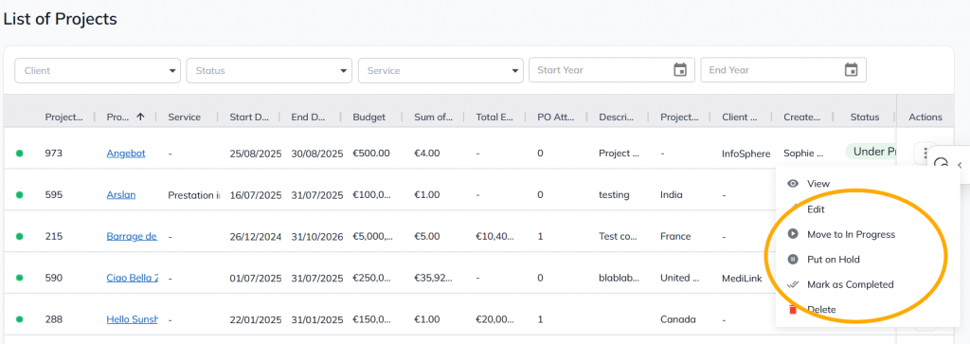This screenshot has height=344, width=970.
Task: Open the Angebot project link
Action: click(x=126, y=153)
